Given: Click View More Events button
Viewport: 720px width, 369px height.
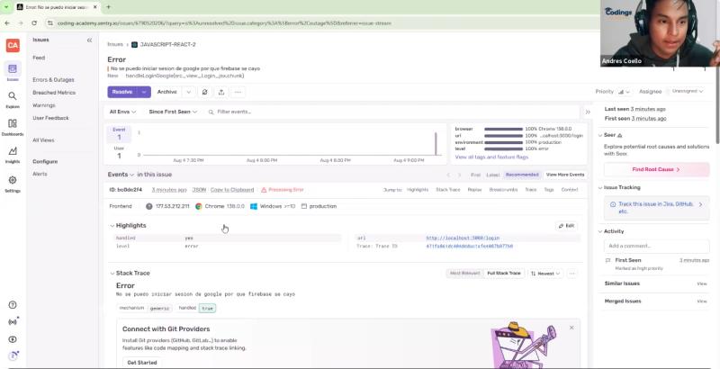Looking at the screenshot, I should coord(565,175).
